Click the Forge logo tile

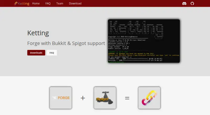[x=61, y=98]
